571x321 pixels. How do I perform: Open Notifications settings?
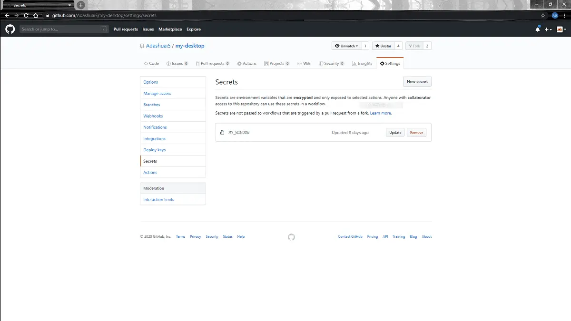point(173,127)
